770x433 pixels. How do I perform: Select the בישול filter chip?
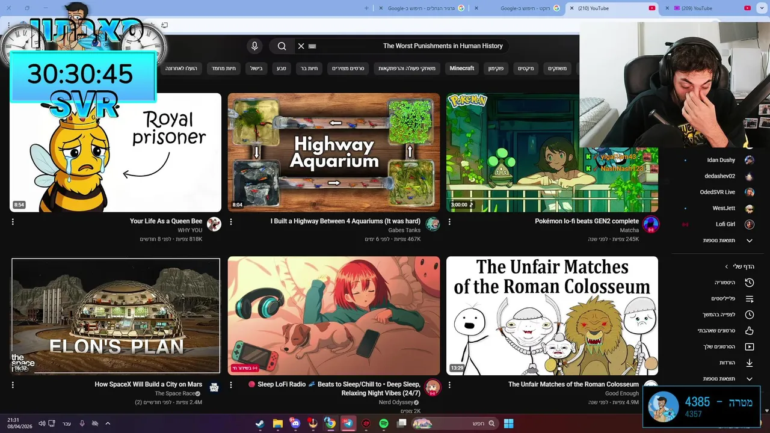[256, 69]
